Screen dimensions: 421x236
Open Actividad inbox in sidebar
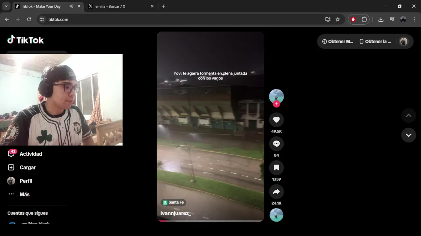pos(25,154)
